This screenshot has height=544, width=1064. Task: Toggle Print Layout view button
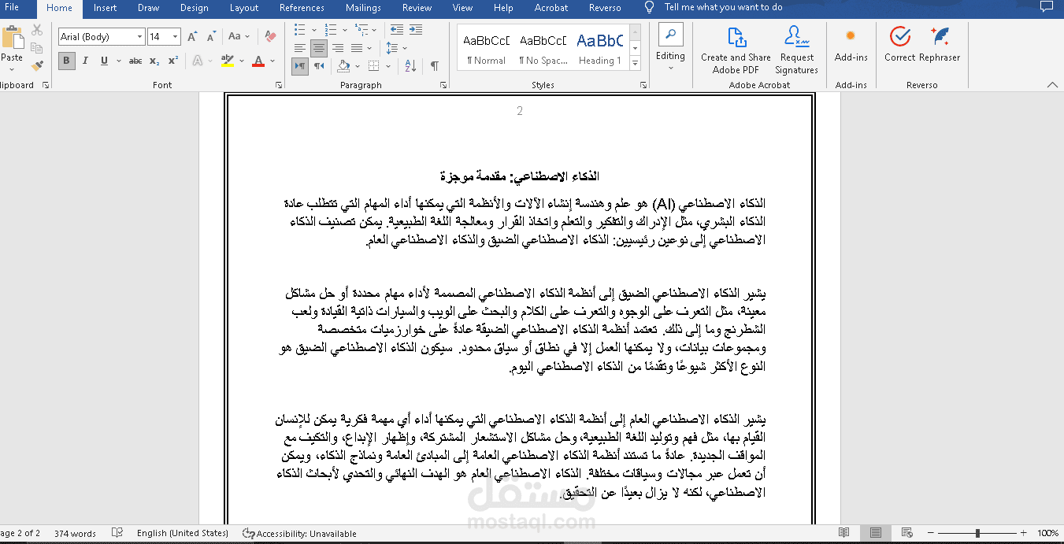pos(875,533)
